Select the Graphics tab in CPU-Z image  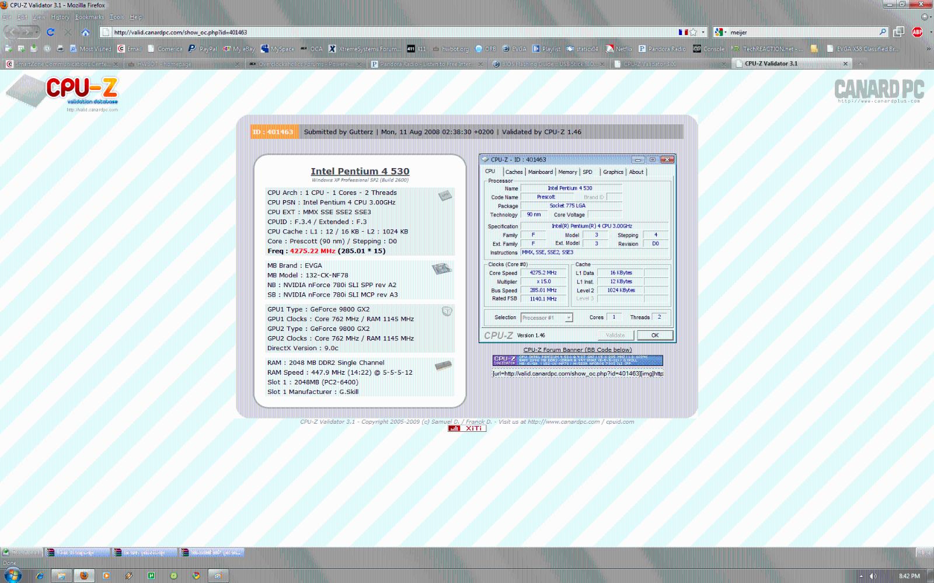(613, 172)
